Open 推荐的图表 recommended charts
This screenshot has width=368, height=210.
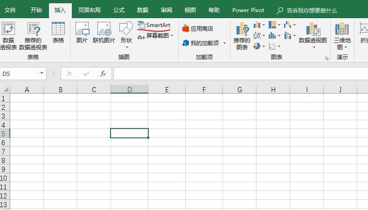pyautogui.click(x=242, y=36)
